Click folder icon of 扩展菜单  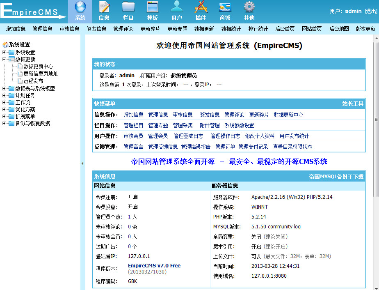[x=11, y=116]
